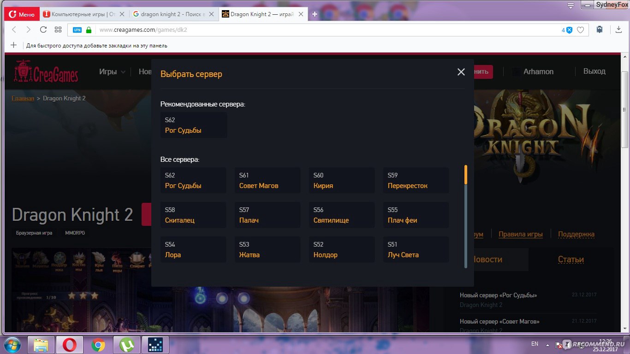Switch to the Статьи tab
The width and height of the screenshot is (630, 354).
(571, 260)
